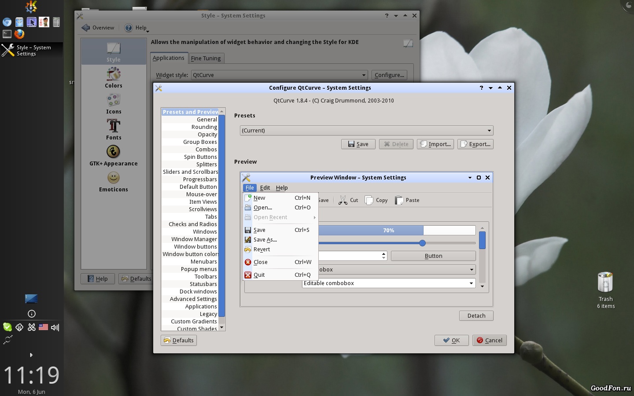Choose Revert from the File menu

pyautogui.click(x=280, y=249)
